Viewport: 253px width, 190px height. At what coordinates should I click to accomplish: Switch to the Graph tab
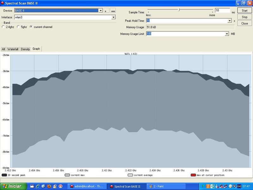coord(36,49)
